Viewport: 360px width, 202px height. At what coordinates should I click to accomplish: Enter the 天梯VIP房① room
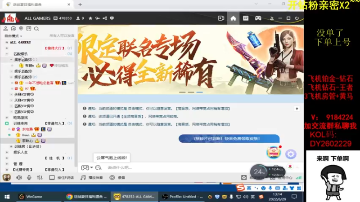pyautogui.click(x=24, y=94)
